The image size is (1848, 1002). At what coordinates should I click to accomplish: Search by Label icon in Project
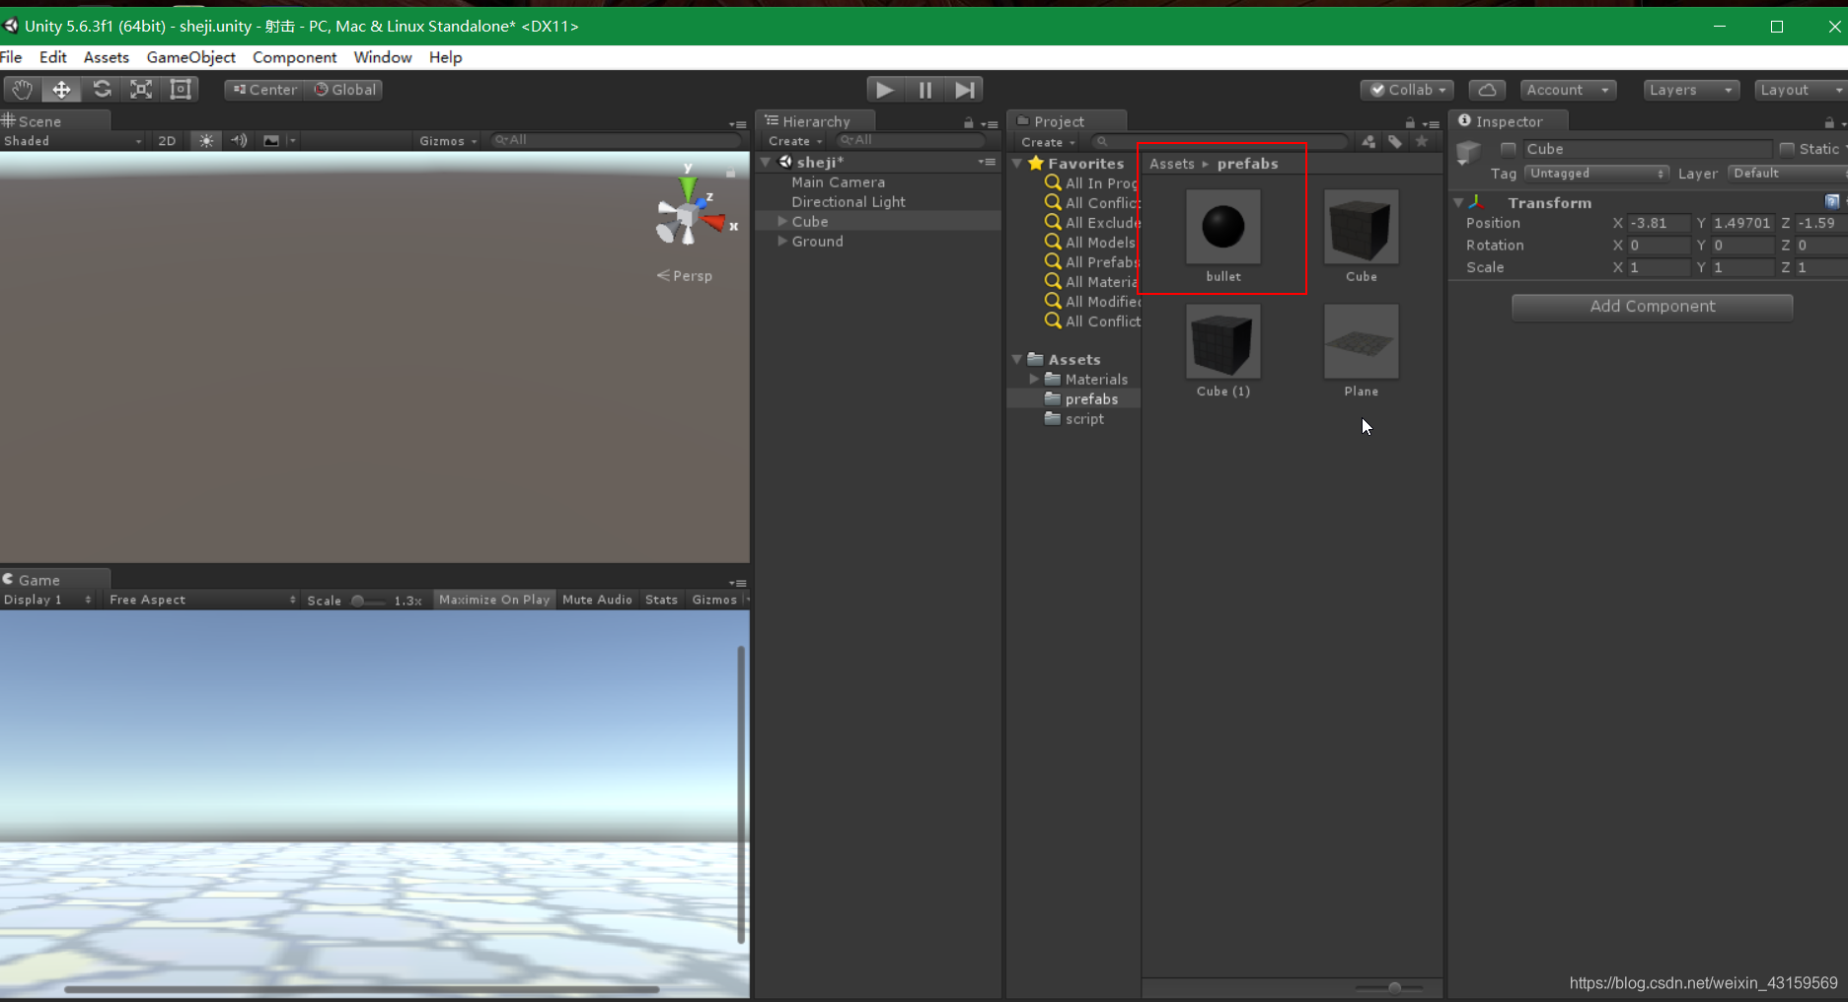1395,142
